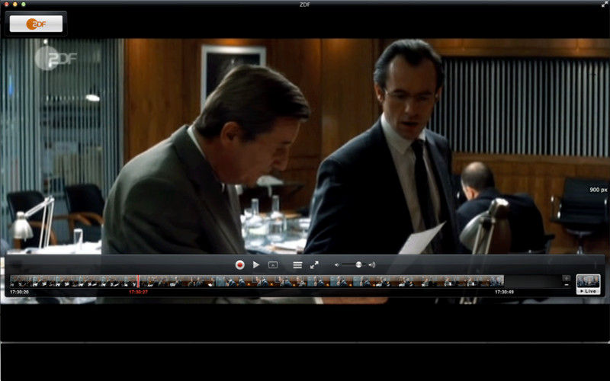
Task: Select the ZDF channel logo button
Action: pos(36,24)
